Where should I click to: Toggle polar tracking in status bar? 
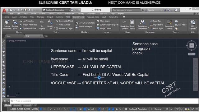click(58, 109)
